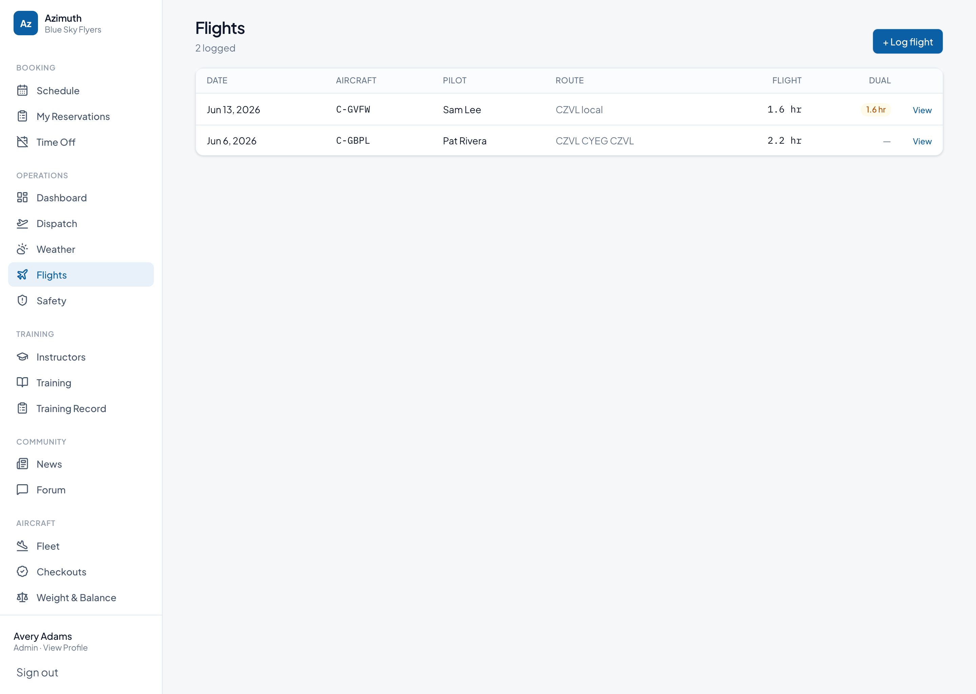Open the Forum chat bubble icon
Screen dimensions: 976x694
coord(22,490)
